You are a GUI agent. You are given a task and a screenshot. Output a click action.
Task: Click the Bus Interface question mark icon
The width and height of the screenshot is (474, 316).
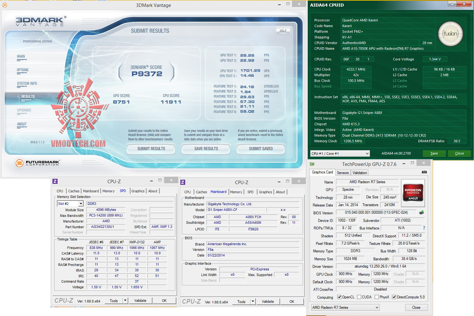click(x=424, y=228)
